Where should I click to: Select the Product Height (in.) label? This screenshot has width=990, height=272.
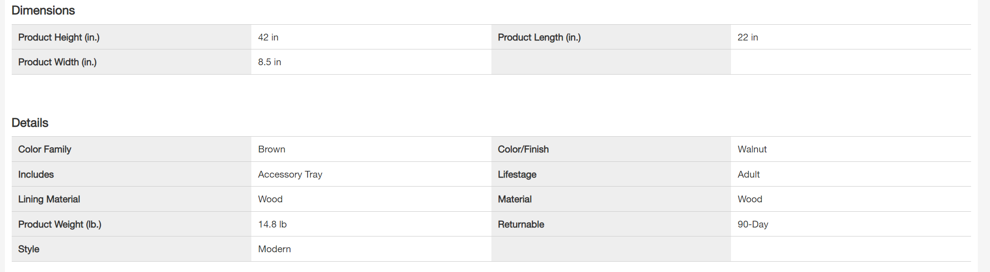59,37
